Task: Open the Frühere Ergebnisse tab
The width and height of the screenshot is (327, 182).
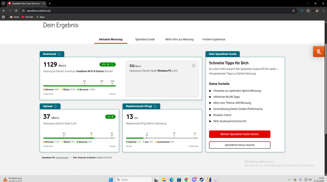Action: pos(214,39)
